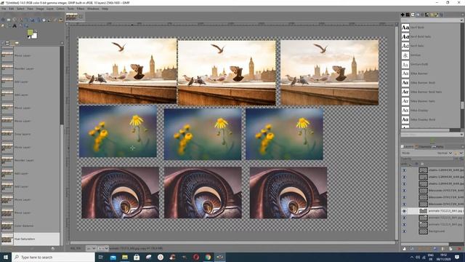This screenshot has height=262, width=465.
Task: Select the Smudge tool
Action: pyautogui.click(x=3, y=26)
